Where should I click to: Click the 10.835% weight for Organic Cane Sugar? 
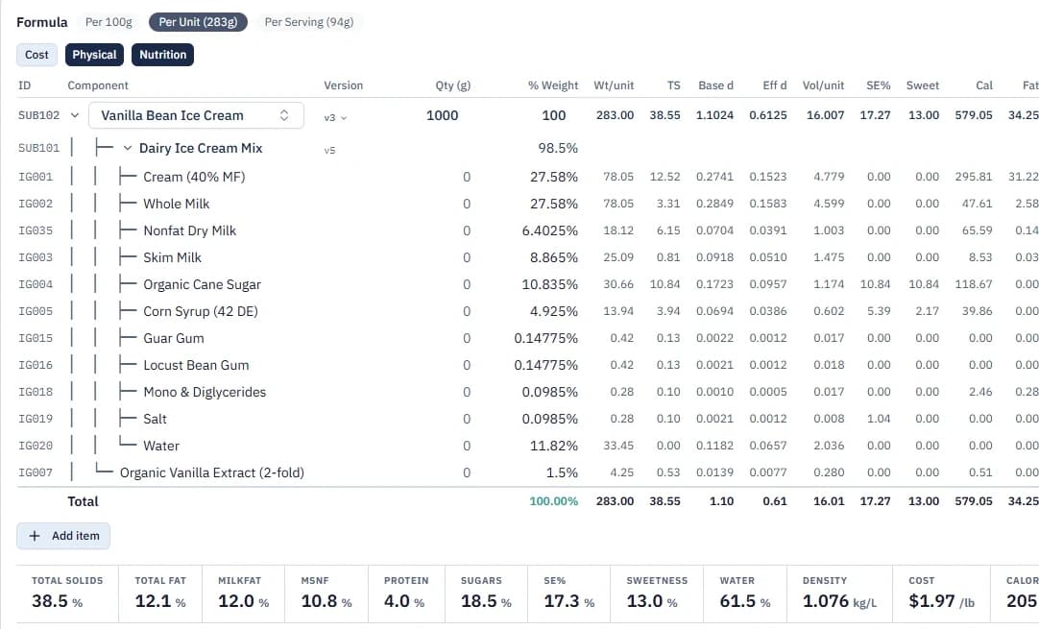(549, 284)
